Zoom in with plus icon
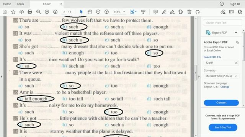Image resolution: width=245 pixels, height=137 pixels. pos(106,12)
